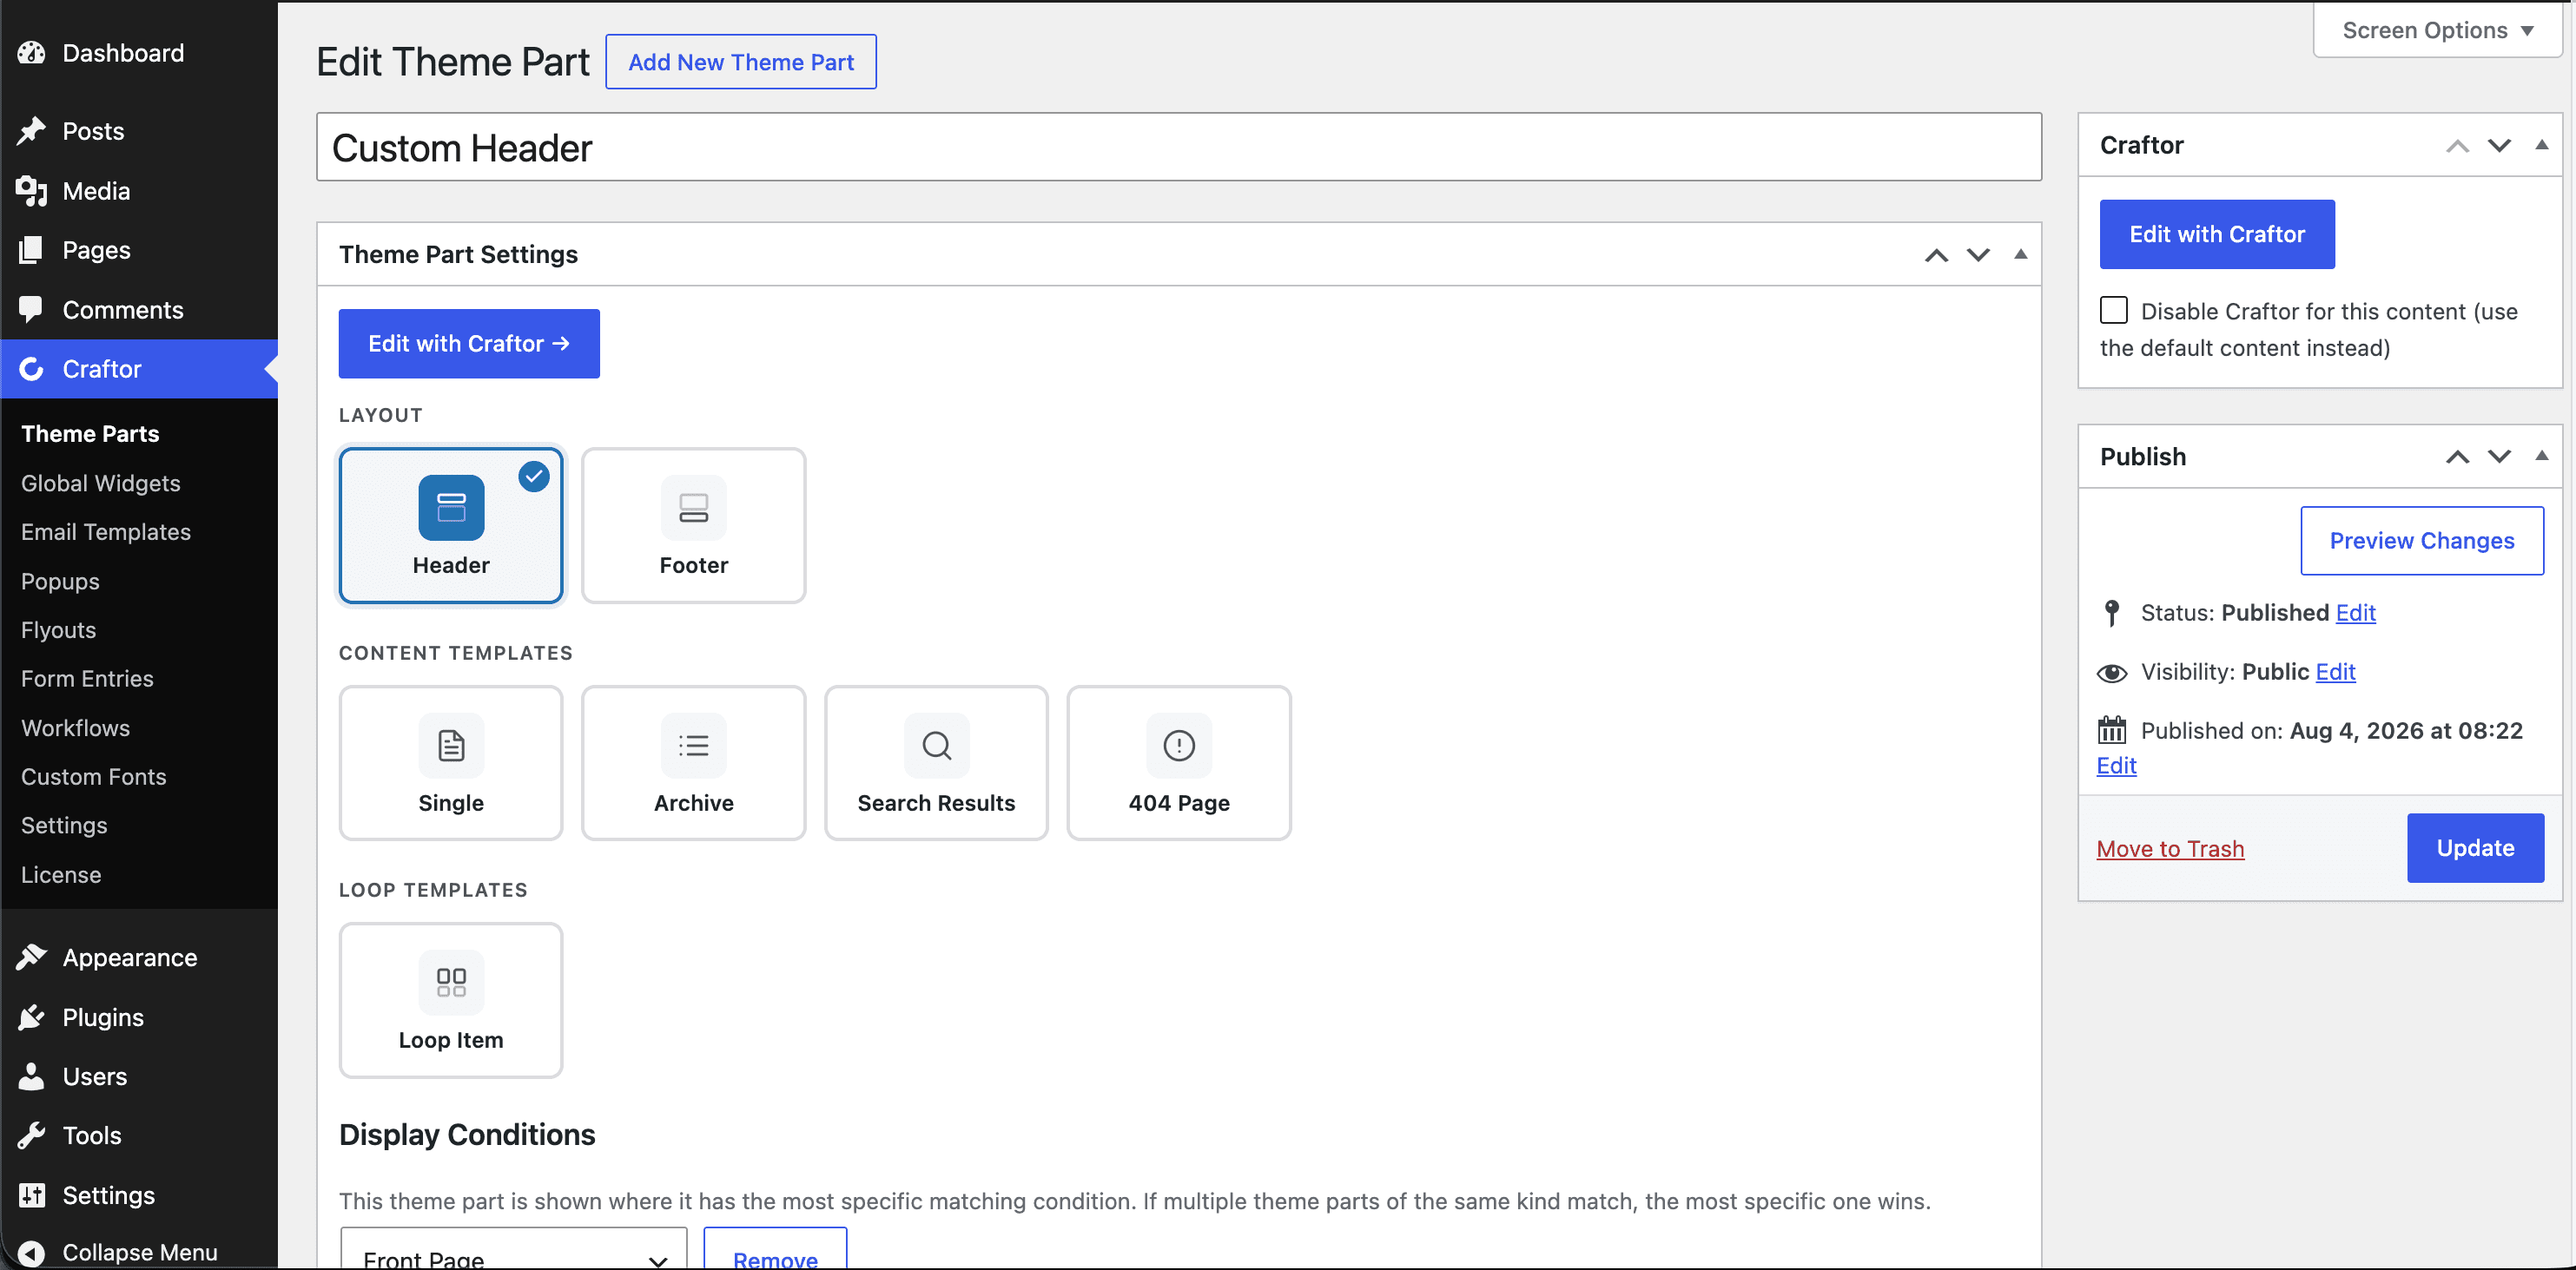2576x1270 pixels.
Task: Click the Users person icon
Action: [x=32, y=1076]
